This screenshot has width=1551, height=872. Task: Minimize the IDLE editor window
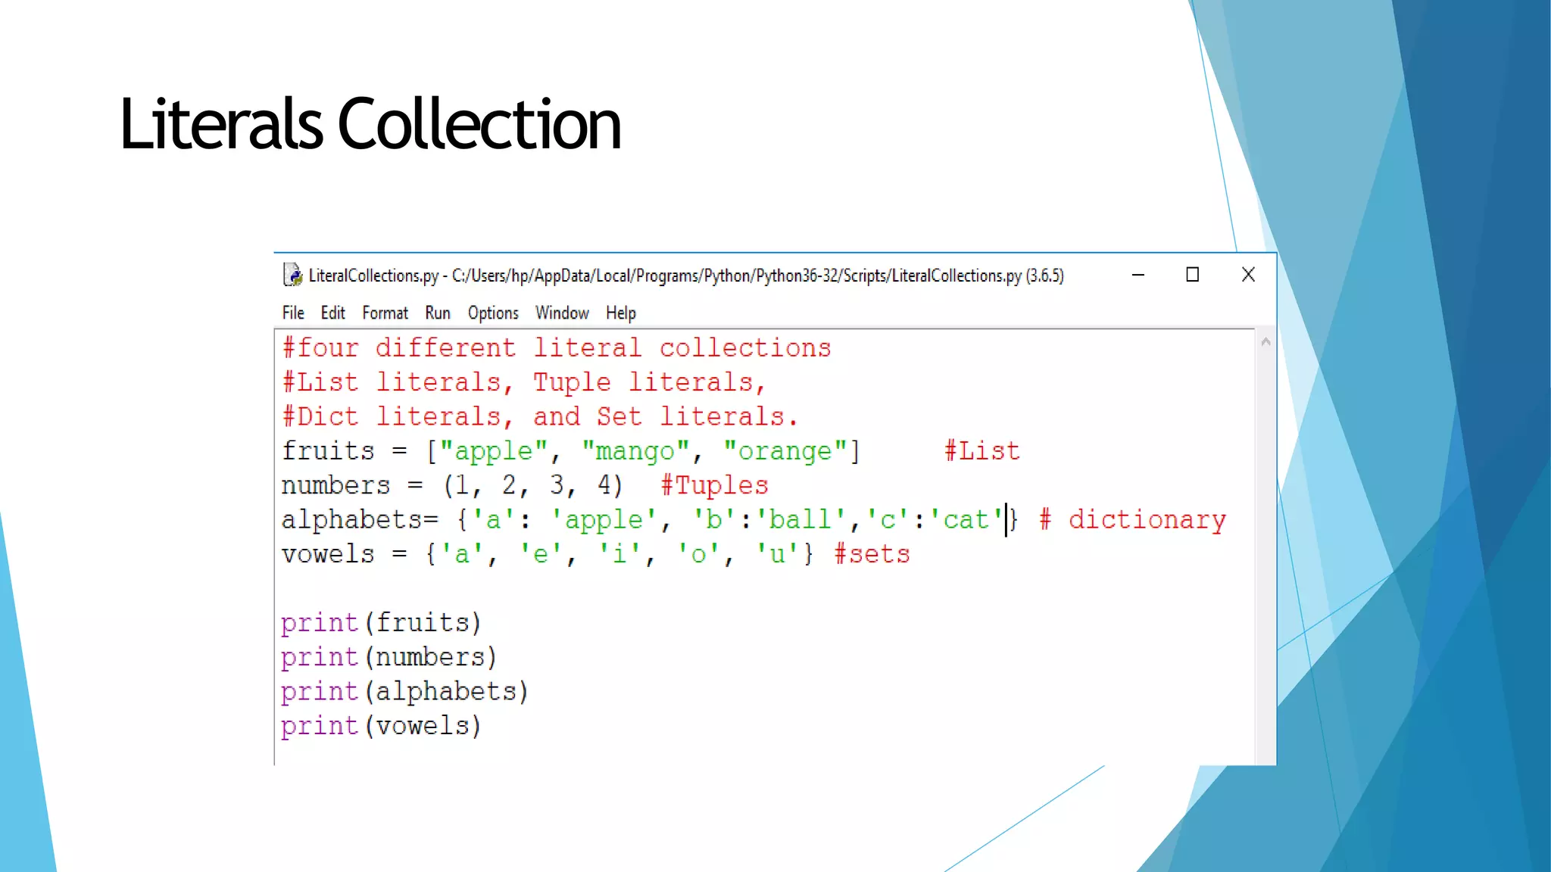point(1138,275)
